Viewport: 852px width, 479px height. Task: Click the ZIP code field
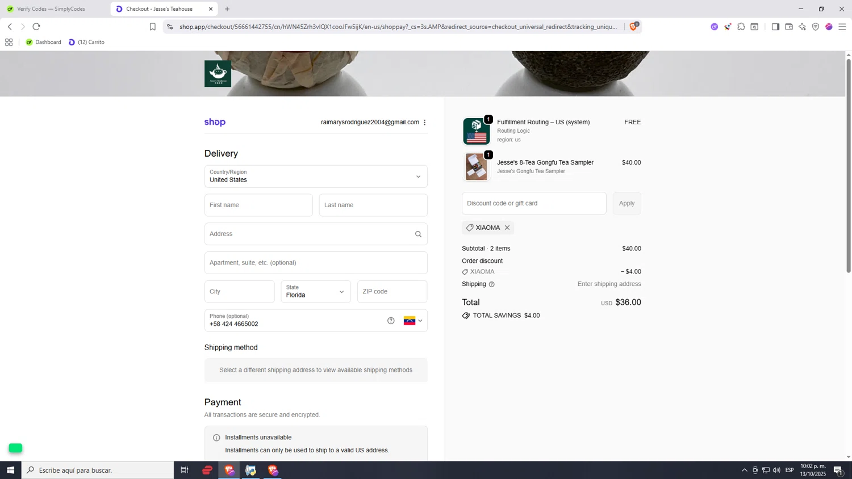click(x=392, y=292)
